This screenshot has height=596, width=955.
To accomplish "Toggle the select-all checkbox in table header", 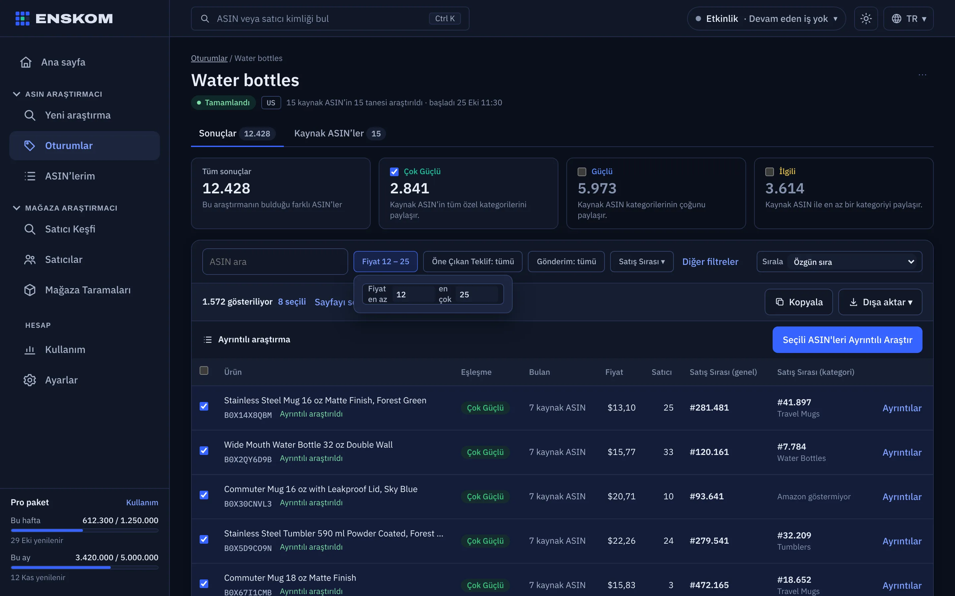I will (x=204, y=371).
